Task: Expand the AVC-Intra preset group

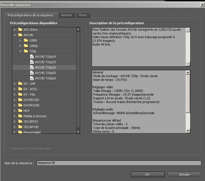Action: [x=15, y=30]
